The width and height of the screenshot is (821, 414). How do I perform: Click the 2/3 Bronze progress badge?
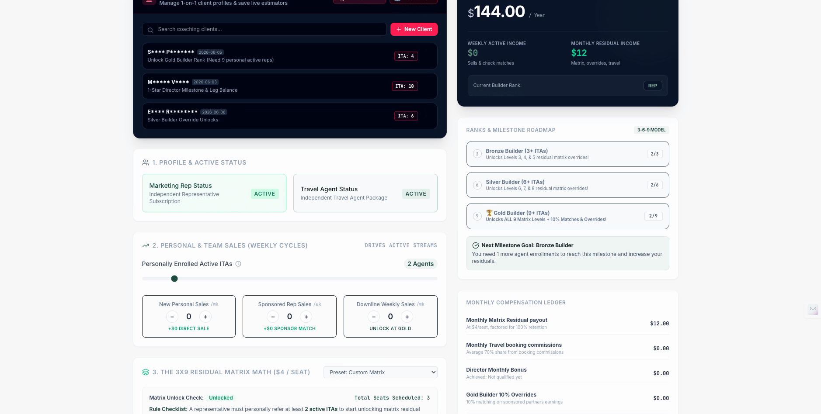654,154
